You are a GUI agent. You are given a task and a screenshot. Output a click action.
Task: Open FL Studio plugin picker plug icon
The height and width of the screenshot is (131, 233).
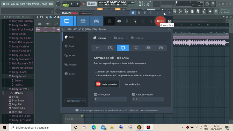tap(198, 11)
